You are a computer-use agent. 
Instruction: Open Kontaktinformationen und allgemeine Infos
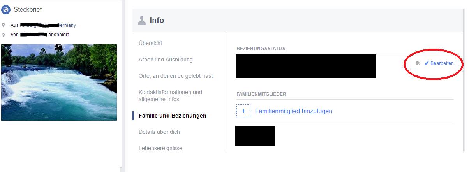pyautogui.click(x=170, y=96)
